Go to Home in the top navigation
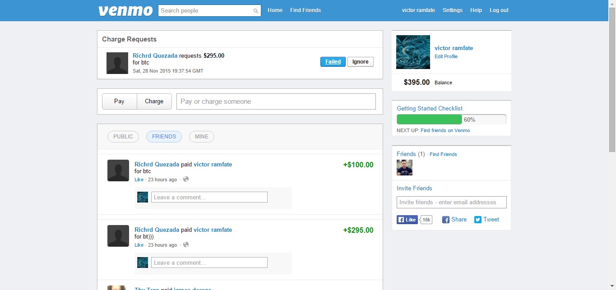 [275, 10]
